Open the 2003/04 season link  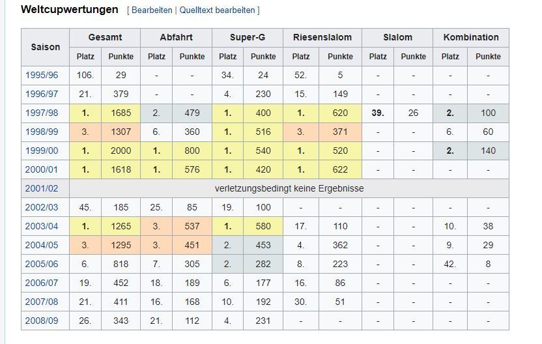(x=42, y=226)
